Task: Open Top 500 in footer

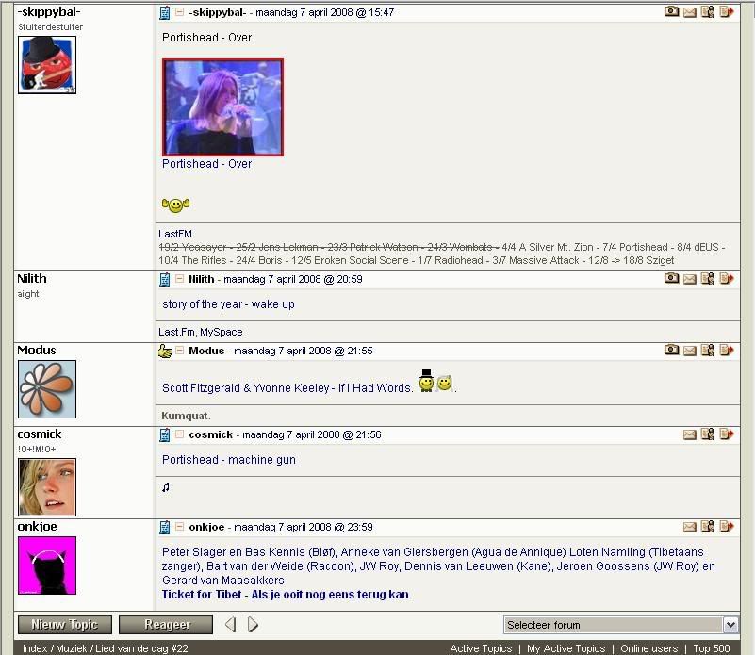Action: [x=712, y=648]
